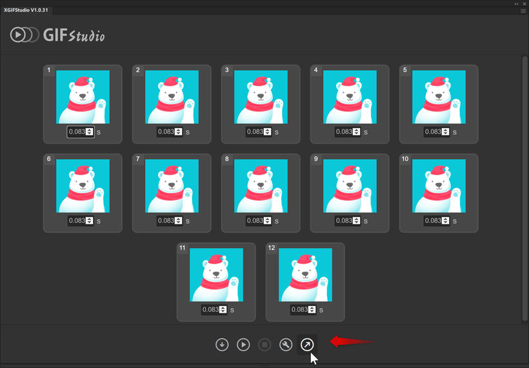Click frame 7 duration field

click(x=170, y=220)
